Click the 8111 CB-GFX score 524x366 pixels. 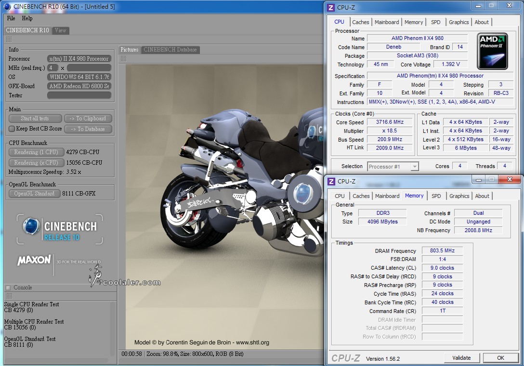click(79, 194)
